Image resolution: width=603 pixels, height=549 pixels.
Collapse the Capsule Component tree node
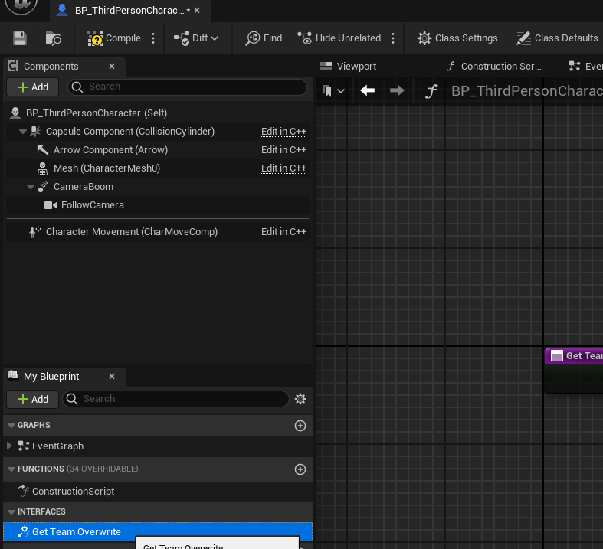(x=23, y=132)
